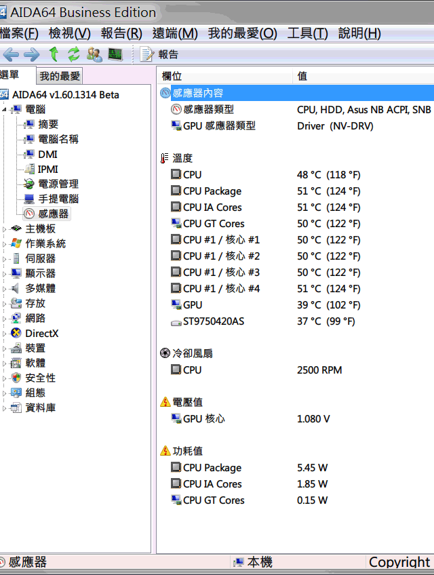
Task: Expand the DirectX tree node
Action: point(4,334)
